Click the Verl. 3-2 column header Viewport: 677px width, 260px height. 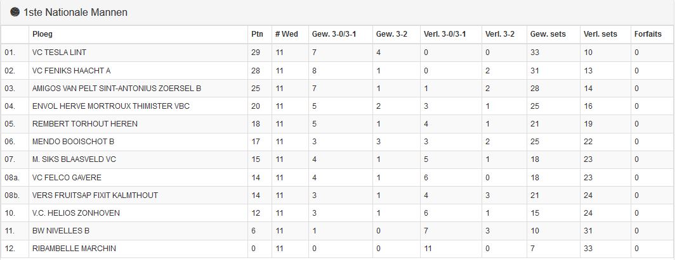click(x=500, y=34)
